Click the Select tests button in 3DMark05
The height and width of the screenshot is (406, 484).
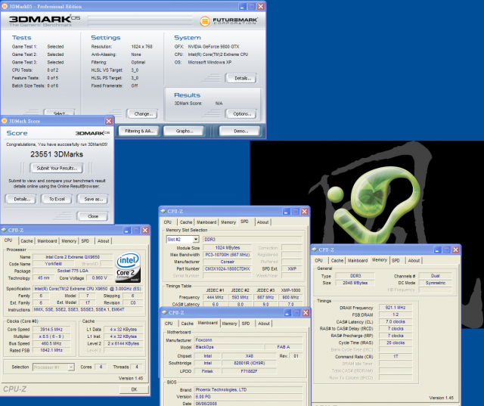(x=60, y=113)
